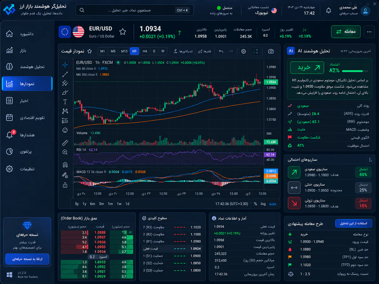The image size is (379, 284).
Task: Open the emoji sticker tool
Action: pos(65,130)
